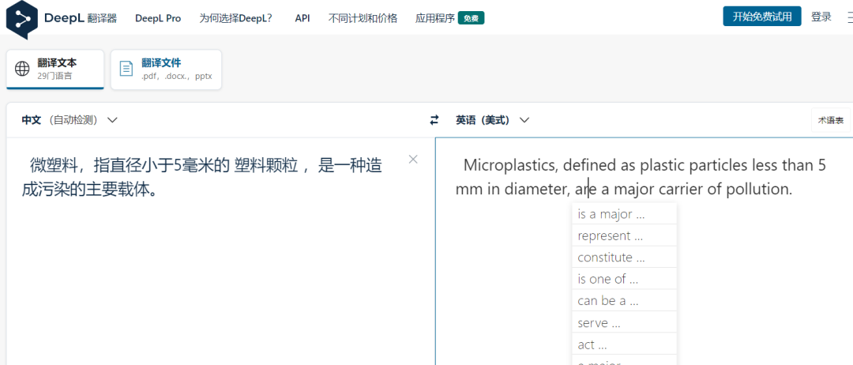This screenshot has width=853, height=365.
Task: Choose suggestion "represent ..."
Action: coord(624,235)
